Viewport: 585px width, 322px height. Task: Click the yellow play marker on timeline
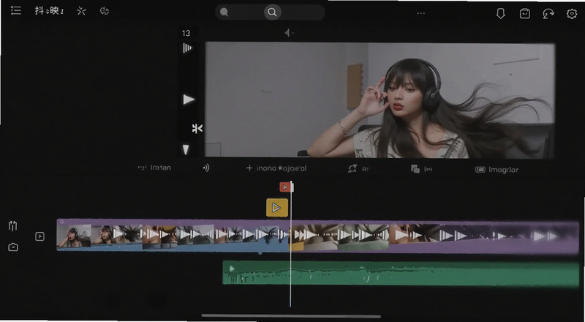[277, 208]
